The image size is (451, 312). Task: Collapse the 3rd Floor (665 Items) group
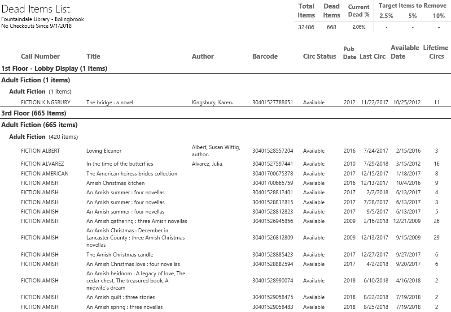(x=34, y=113)
